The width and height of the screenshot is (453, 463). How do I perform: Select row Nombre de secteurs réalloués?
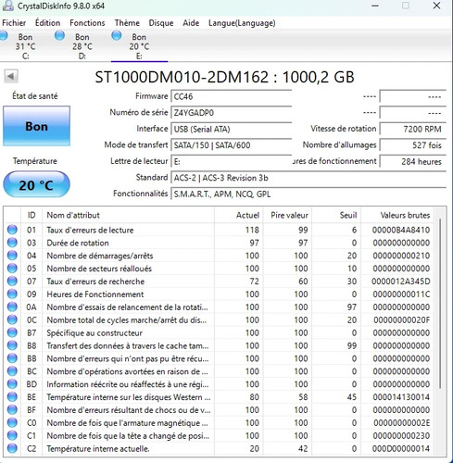[x=219, y=269]
